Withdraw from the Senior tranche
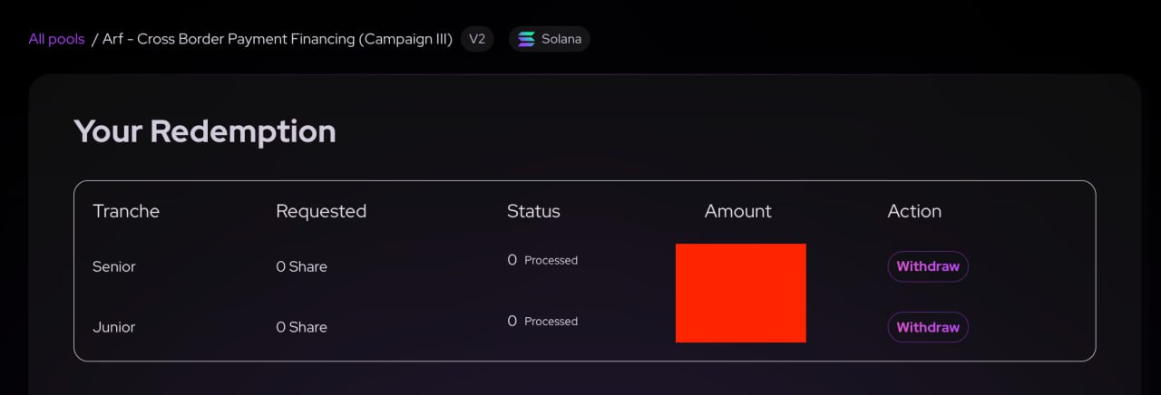 [927, 266]
